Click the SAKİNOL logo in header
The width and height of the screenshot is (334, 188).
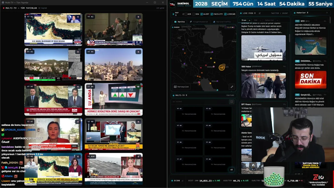coord(172,4)
